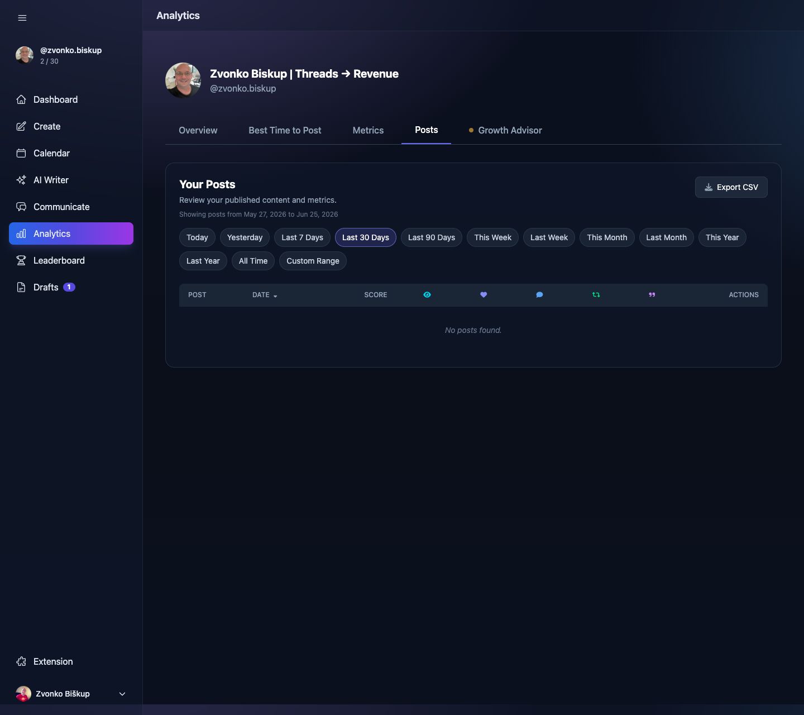Viewport: 804px width, 715px height.
Task: Select the Last Week filter
Action: point(549,237)
